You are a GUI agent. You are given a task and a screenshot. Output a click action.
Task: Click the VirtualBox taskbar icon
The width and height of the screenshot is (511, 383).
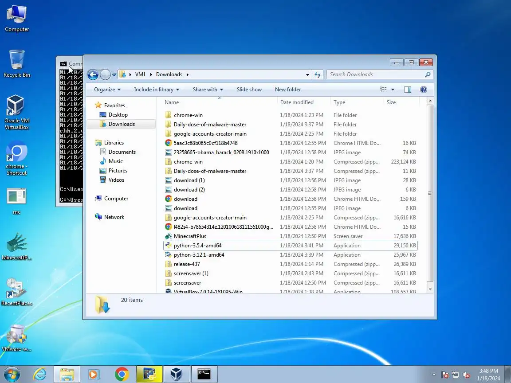tap(176, 374)
